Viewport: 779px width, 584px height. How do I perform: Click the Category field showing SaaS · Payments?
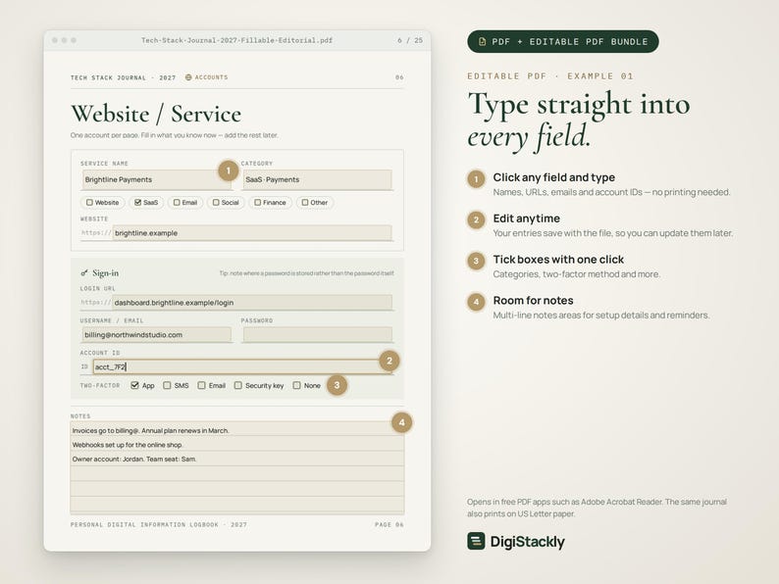point(318,179)
